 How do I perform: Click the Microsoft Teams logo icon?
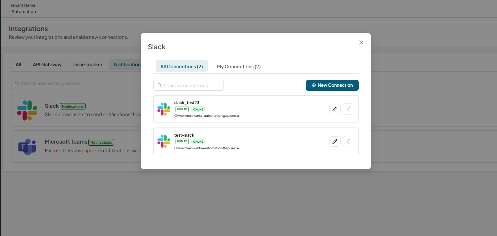point(27,147)
